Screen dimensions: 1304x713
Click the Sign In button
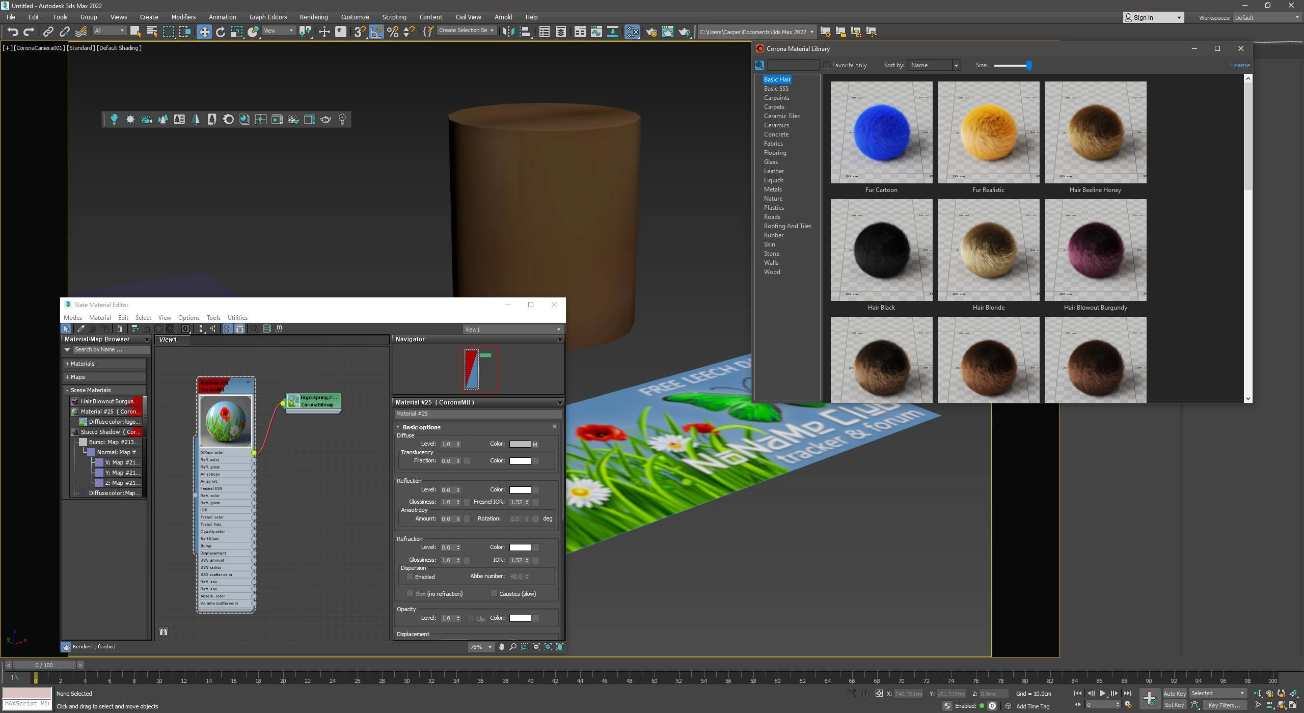(1153, 18)
